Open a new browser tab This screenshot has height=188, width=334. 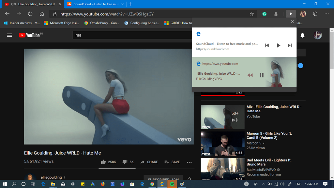[x=130, y=4]
